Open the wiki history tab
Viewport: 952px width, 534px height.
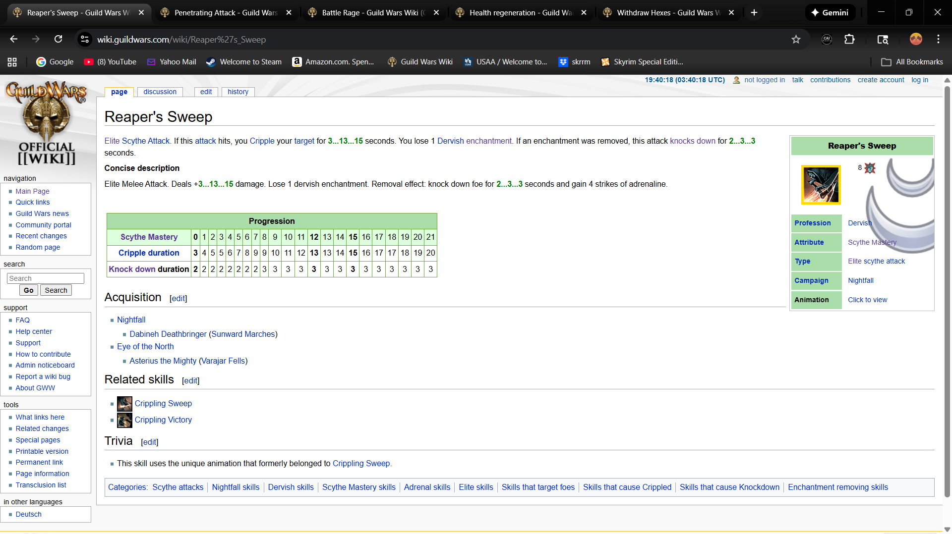(238, 92)
